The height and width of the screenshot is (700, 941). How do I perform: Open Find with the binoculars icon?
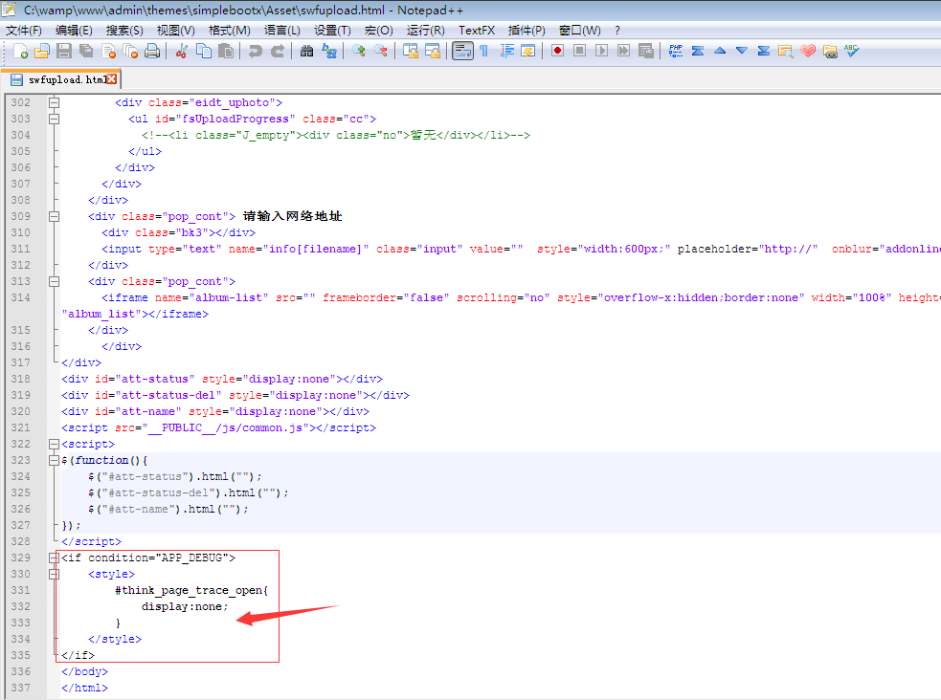(x=306, y=51)
